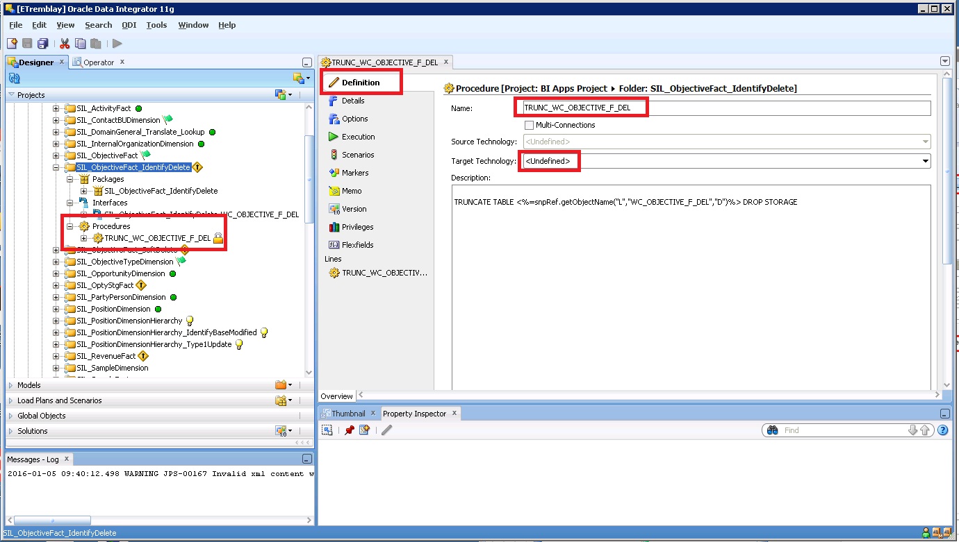Open the Target Technology dropdown
Screen dimensions: 959x542
924,161
